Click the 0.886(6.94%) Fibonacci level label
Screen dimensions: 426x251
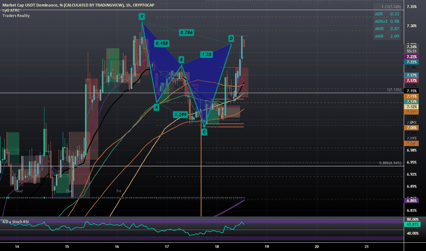click(x=390, y=163)
